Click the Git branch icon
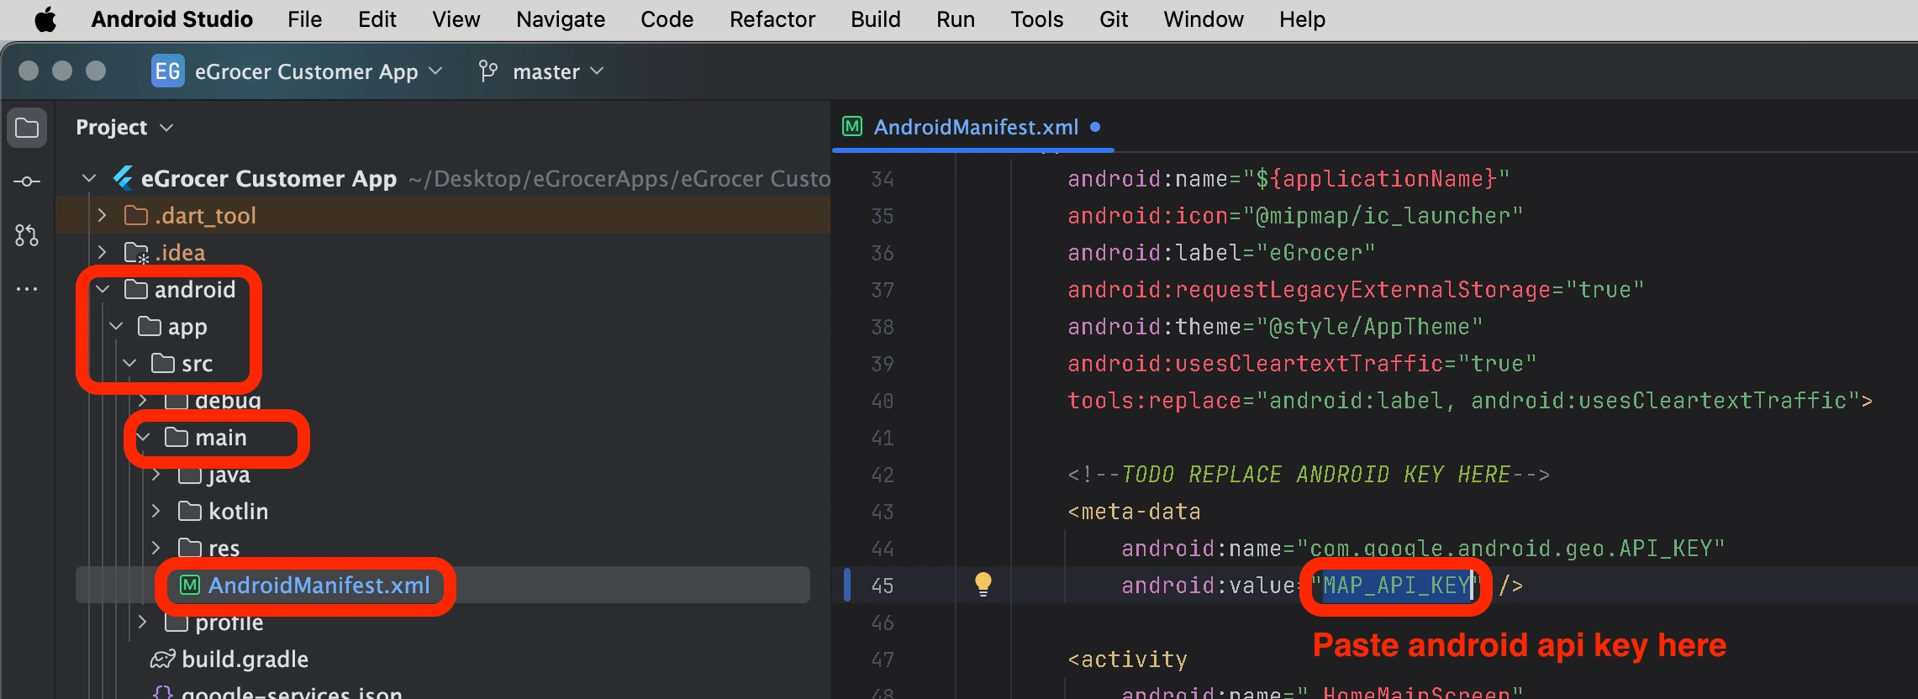 coord(487,71)
